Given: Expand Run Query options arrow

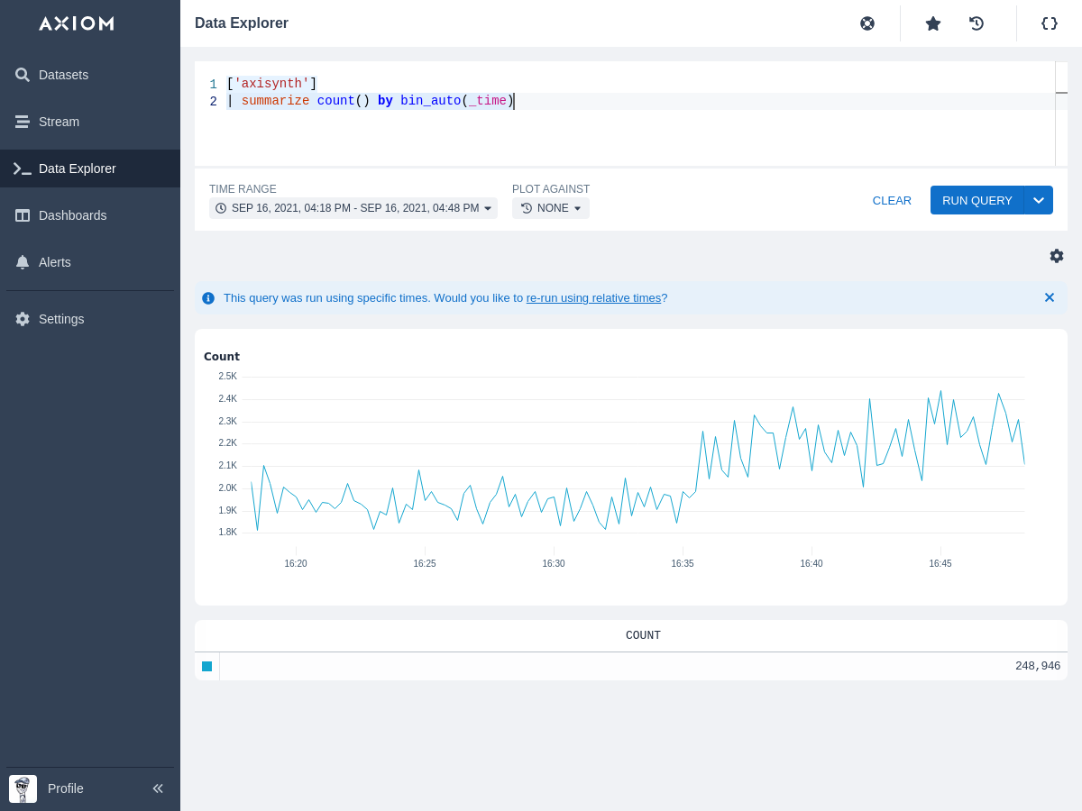Looking at the screenshot, I should pyautogui.click(x=1039, y=200).
